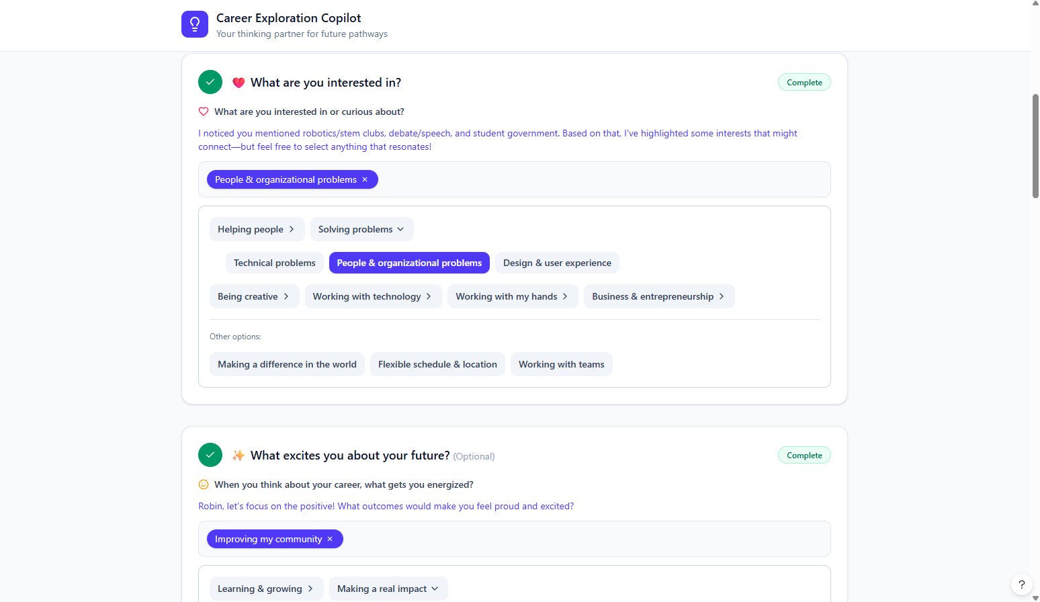Viewport: 1040px width, 602px height.
Task: Select the 'Design & user experience' chip
Action: [x=557, y=263]
